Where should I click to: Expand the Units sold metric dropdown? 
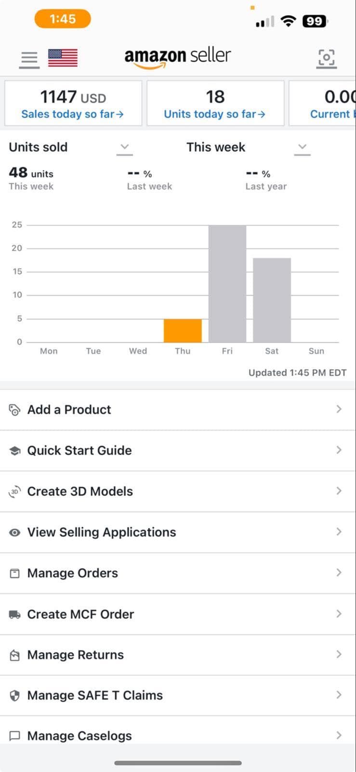coord(124,147)
